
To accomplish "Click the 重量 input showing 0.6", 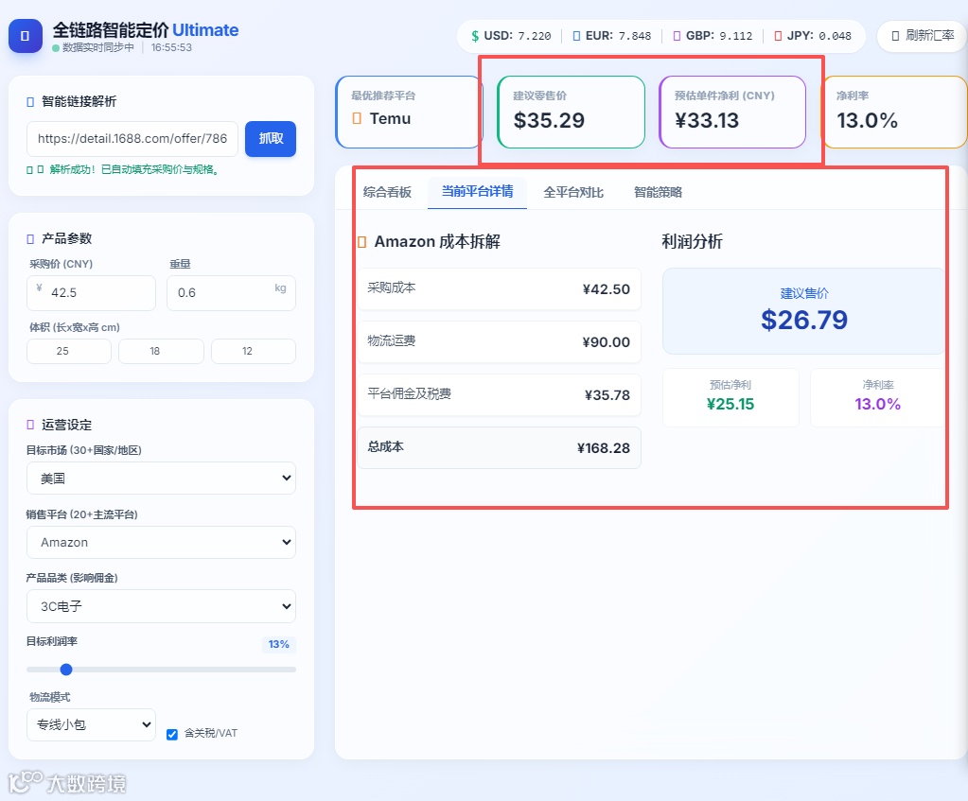I will point(231,292).
